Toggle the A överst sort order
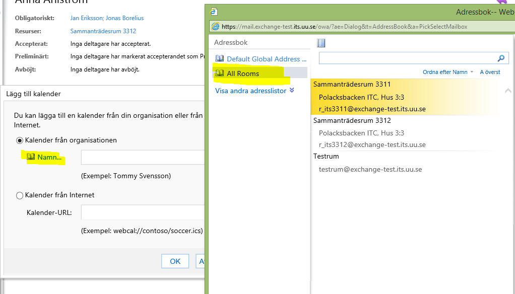 (x=490, y=72)
